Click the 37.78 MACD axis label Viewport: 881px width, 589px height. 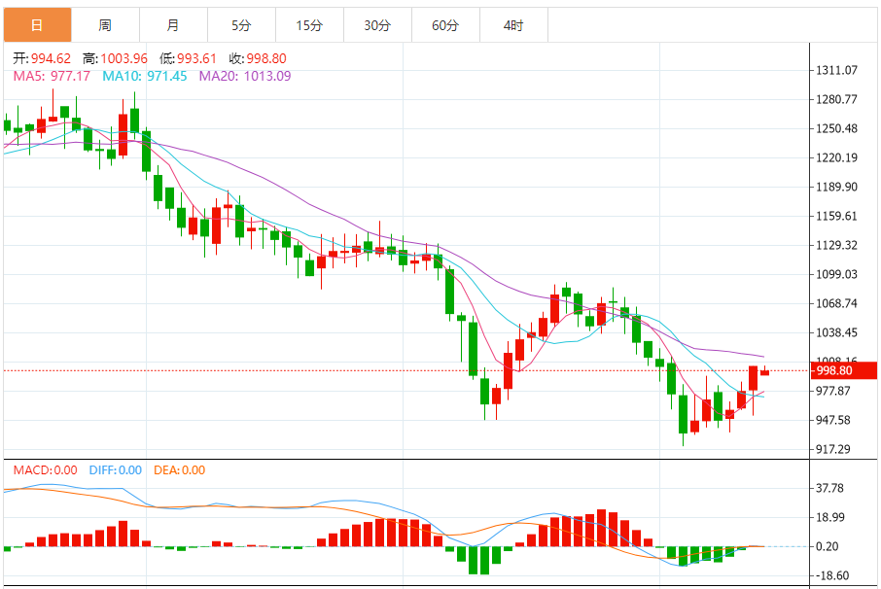829,489
